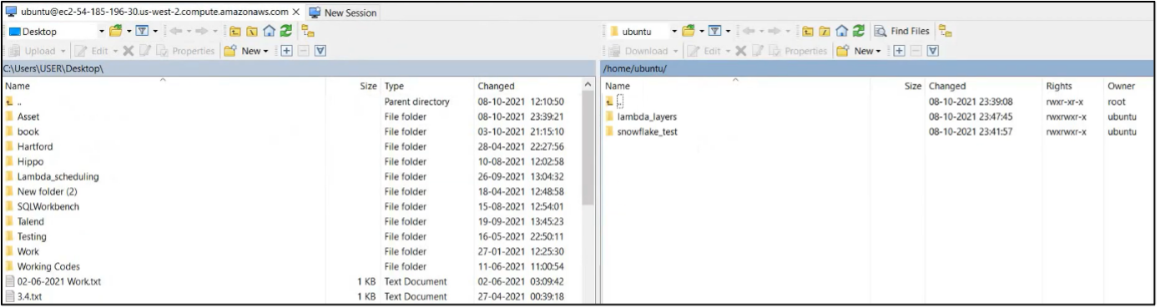This screenshot has width=1160, height=308.
Task: Click Find Files in remote toolbar
Action: click(x=902, y=32)
